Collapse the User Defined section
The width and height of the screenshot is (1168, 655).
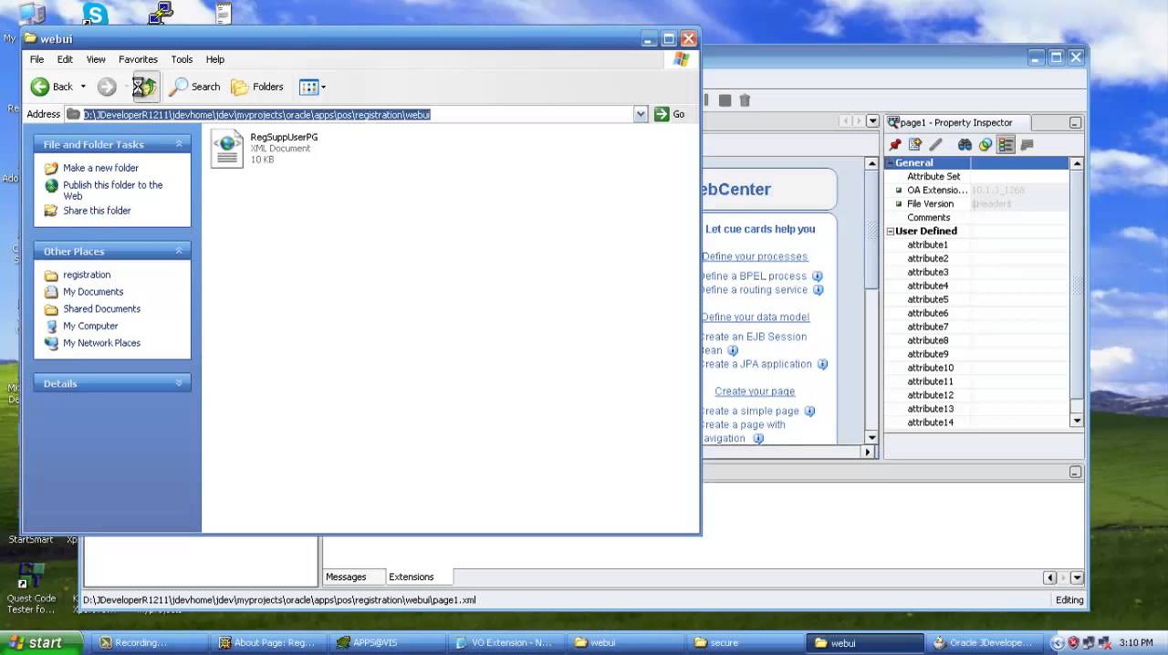(x=891, y=232)
